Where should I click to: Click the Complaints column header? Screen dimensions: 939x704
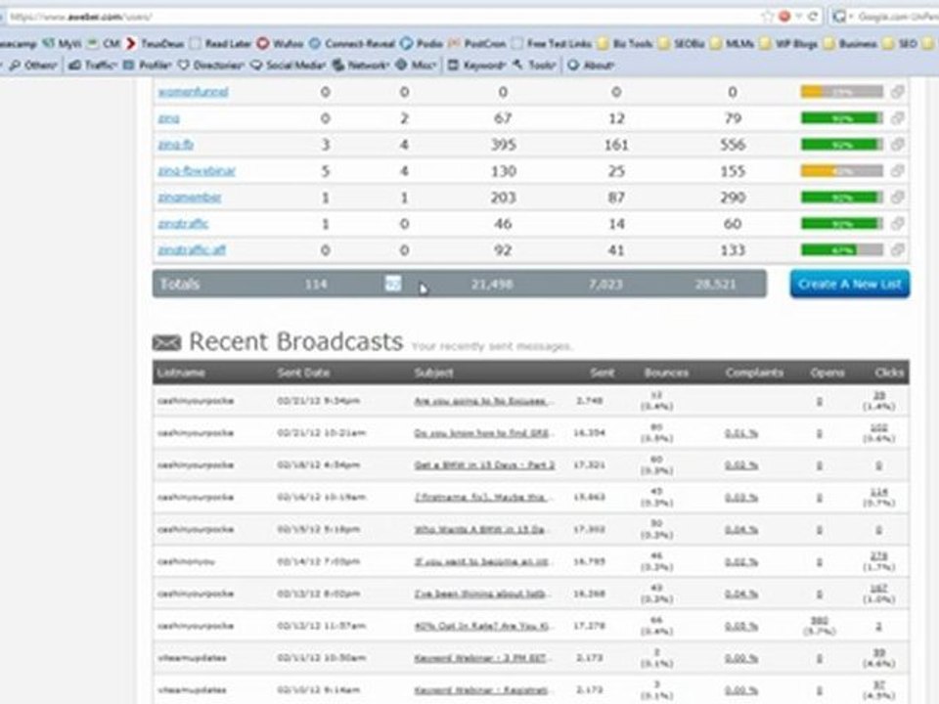(x=754, y=373)
